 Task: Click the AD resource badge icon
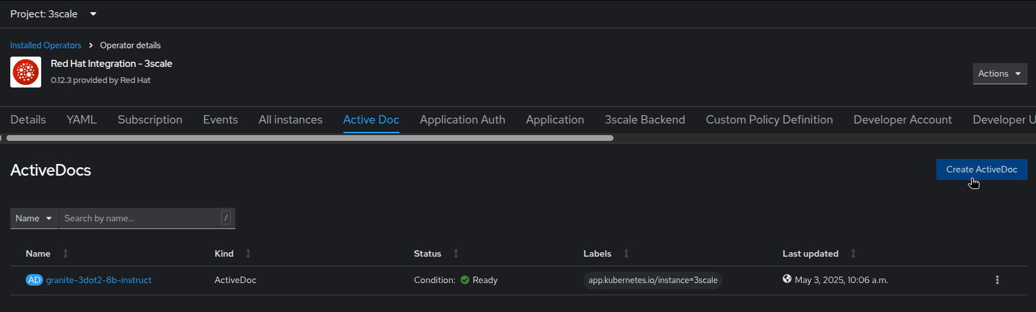pos(34,280)
